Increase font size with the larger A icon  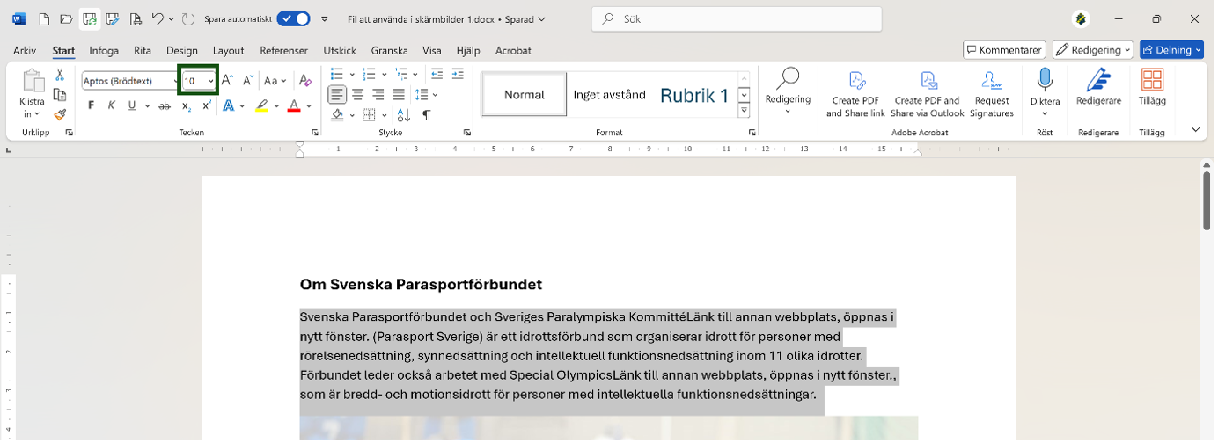coord(227,81)
